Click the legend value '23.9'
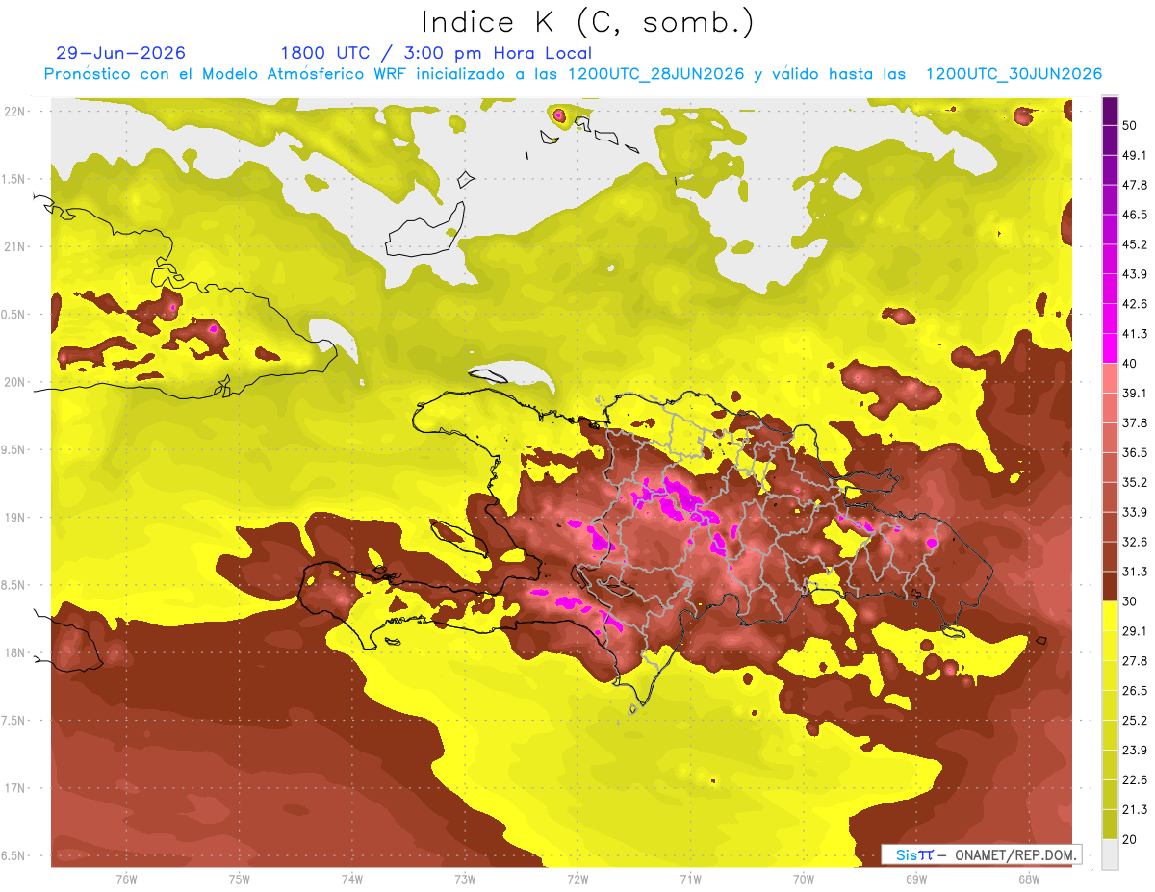The height and width of the screenshot is (892, 1155). coord(1135,751)
